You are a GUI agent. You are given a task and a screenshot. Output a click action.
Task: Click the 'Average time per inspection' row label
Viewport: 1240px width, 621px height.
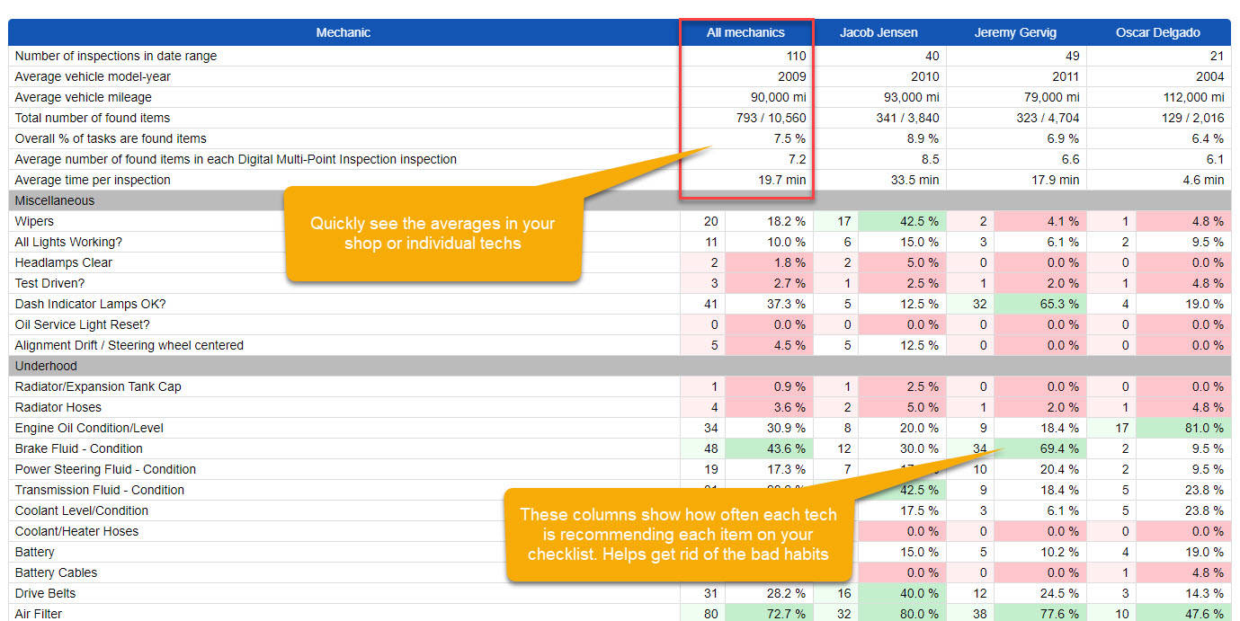pyautogui.click(x=93, y=180)
